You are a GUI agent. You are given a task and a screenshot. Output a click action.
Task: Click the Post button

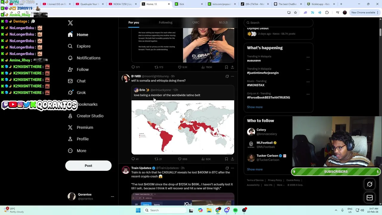point(88,166)
